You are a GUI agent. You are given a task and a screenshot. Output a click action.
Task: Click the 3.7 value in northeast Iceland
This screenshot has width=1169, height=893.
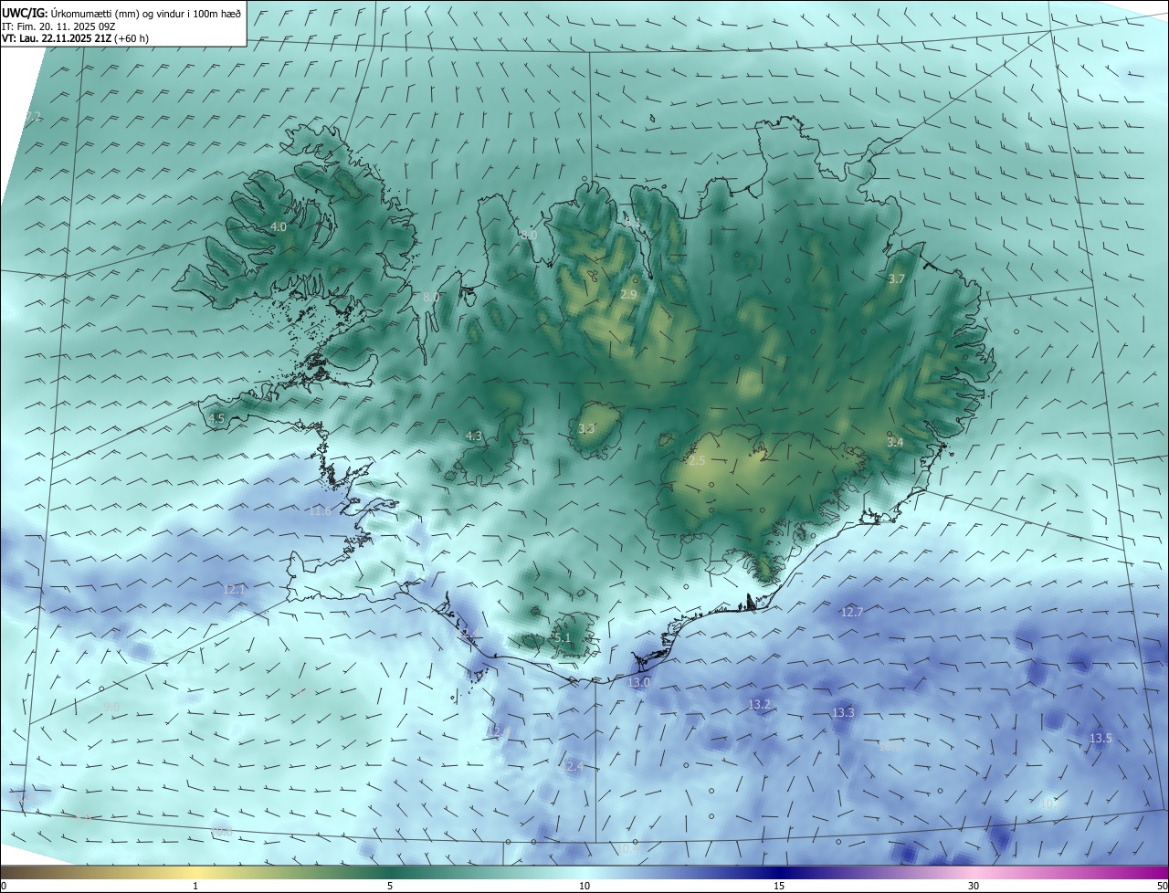896,278
